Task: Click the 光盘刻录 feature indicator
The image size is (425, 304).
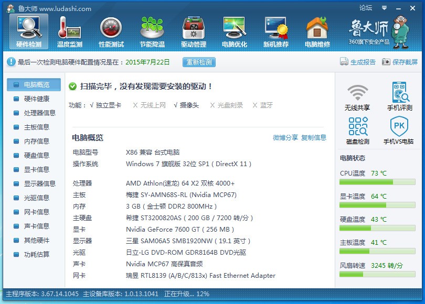Action: point(227,105)
